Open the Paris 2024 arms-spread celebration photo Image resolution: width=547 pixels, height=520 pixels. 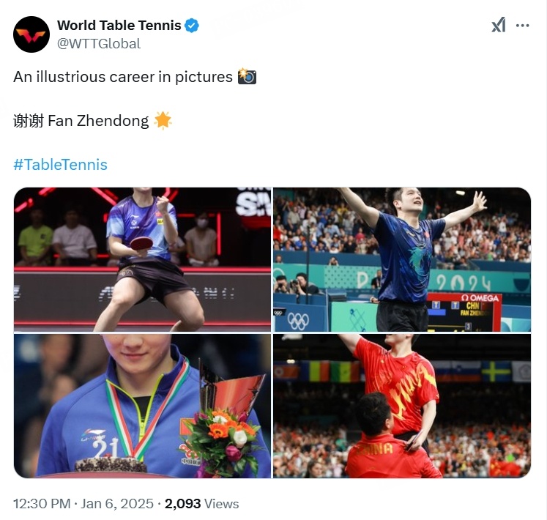402,259
